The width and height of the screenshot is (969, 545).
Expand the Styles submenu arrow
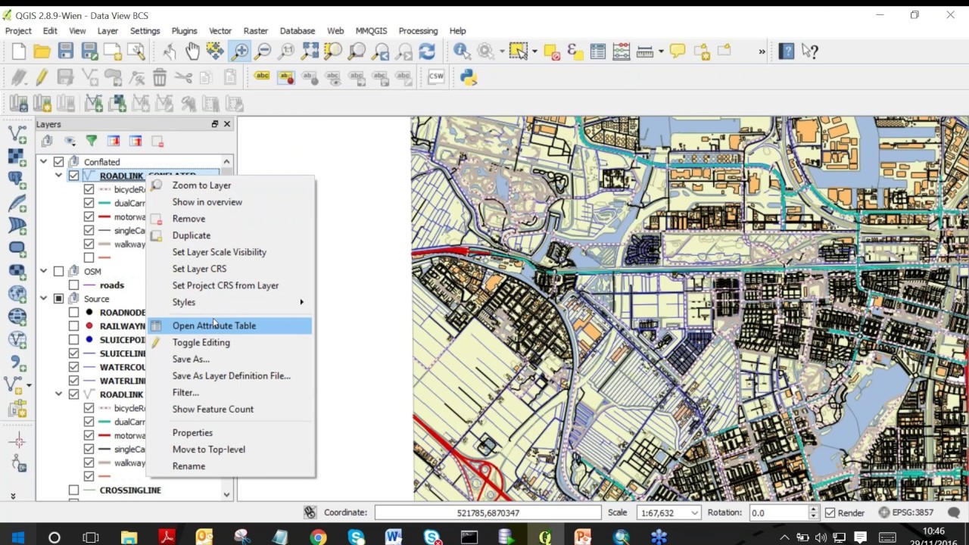301,302
